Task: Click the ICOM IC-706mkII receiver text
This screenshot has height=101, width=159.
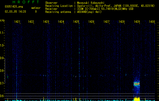Action: [105, 9]
